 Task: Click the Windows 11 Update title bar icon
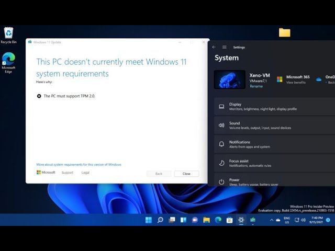tap(30, 42)
